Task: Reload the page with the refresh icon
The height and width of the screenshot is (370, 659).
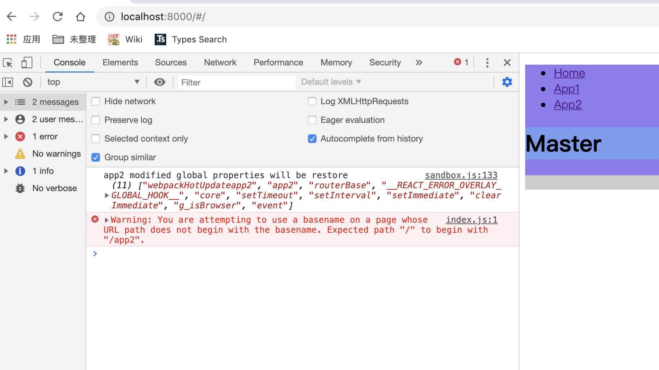Action: [x=57, y=17]
